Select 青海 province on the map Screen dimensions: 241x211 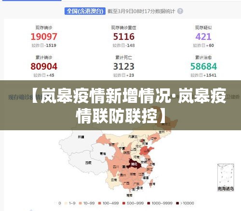point(103,154)
